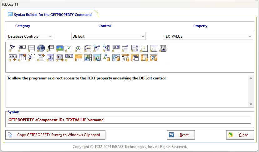Click the description scrollbar down arrow

coord(251,104)
